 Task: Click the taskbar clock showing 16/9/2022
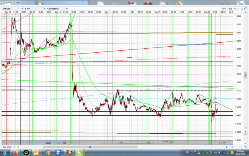[240, 153]
